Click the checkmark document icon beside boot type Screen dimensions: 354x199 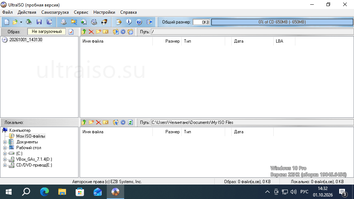(71, 32)
